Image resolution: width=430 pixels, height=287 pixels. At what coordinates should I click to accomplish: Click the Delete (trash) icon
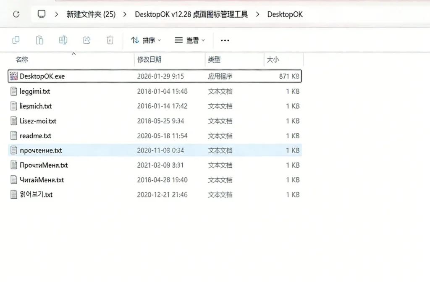110,40
